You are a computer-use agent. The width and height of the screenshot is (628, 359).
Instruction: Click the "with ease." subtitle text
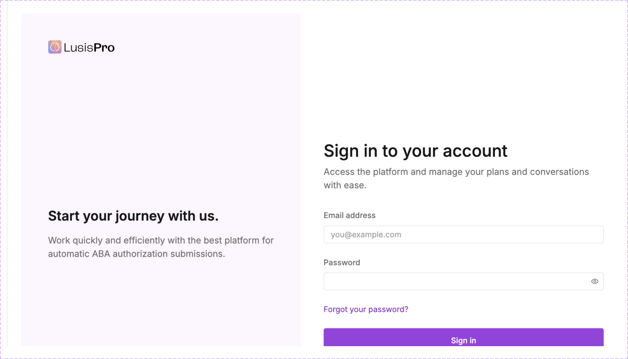pyautogui.click(x=345, y=185)
